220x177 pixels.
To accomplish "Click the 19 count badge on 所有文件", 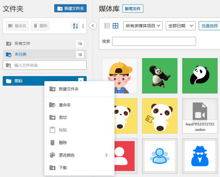I will coord(80,44).
